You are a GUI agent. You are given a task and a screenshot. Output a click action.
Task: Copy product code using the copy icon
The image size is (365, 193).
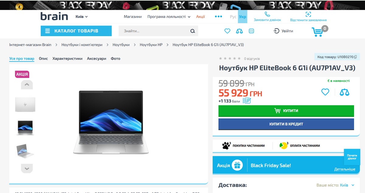click(x=355, y=57)
